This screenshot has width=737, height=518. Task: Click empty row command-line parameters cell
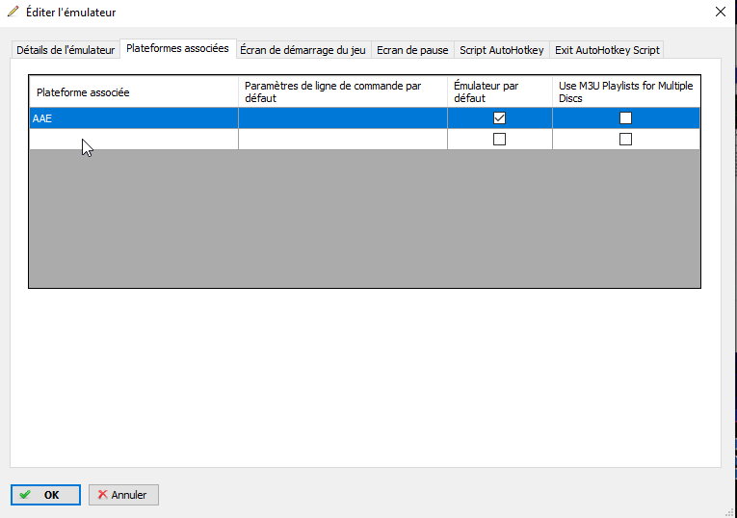[x=342, y=140]
